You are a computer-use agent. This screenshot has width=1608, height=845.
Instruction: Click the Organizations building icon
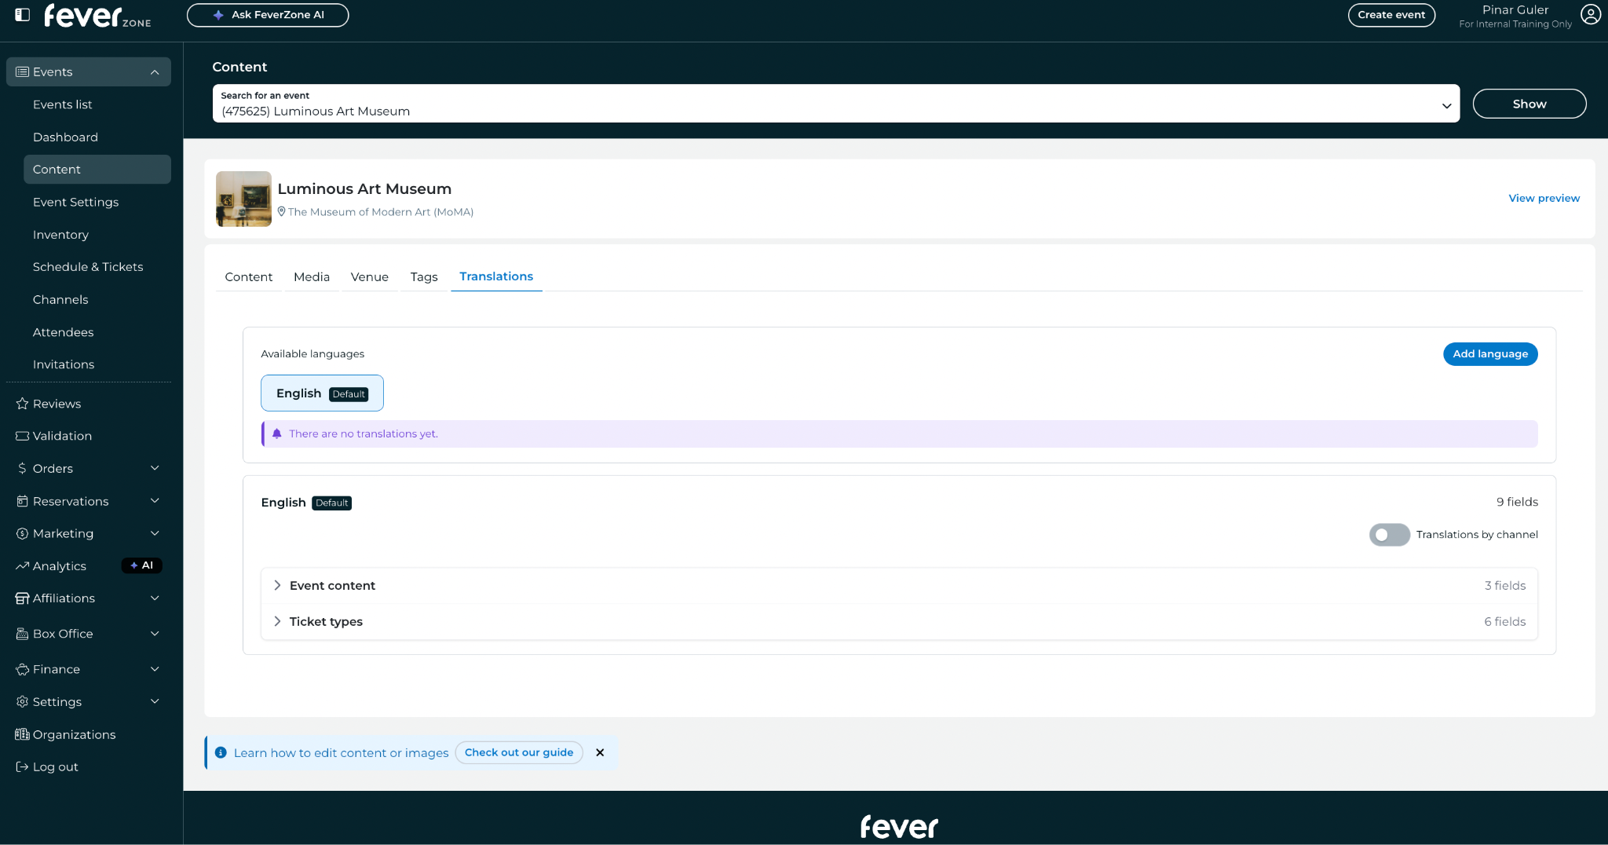click(x=22, y=734)
